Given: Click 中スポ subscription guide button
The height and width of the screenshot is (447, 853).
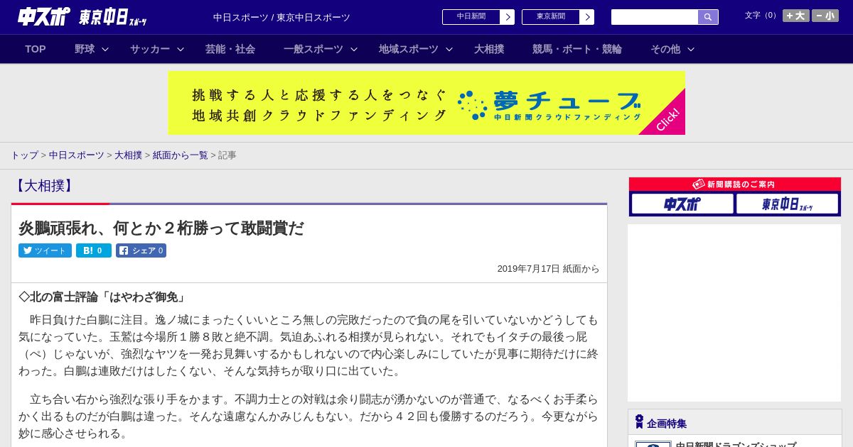Looking at the screenshot, I should click(x=682, y=204).
